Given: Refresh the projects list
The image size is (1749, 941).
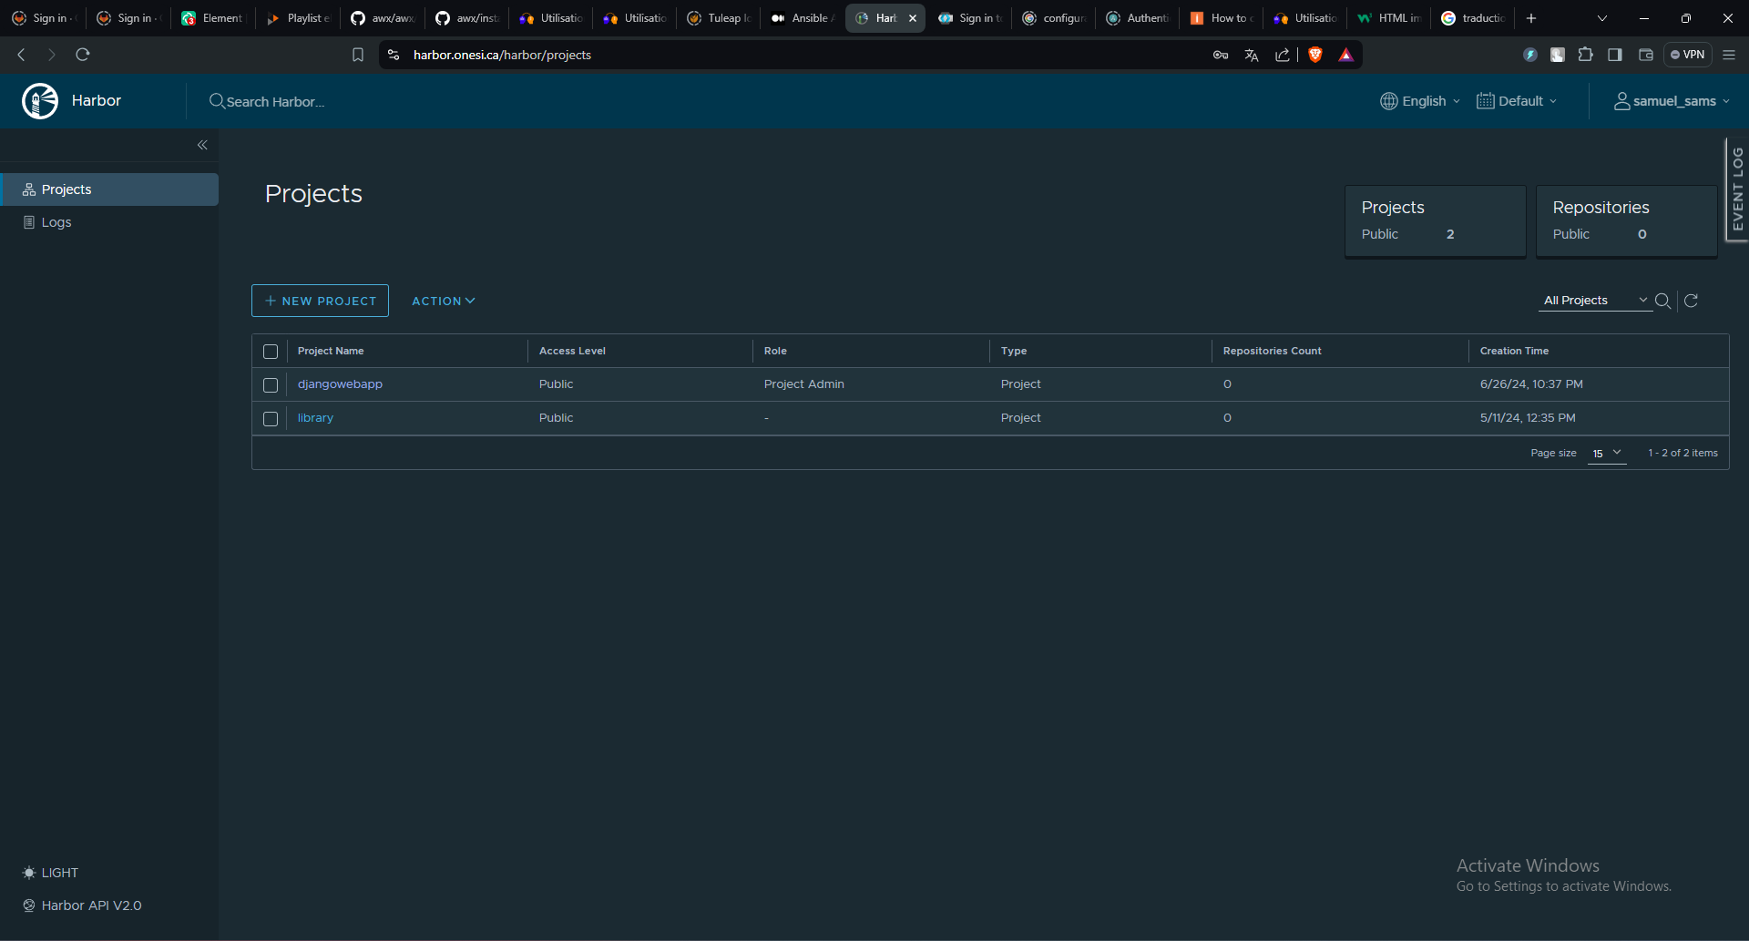Looking at the screenshot, I should [x=1692, y=301].
